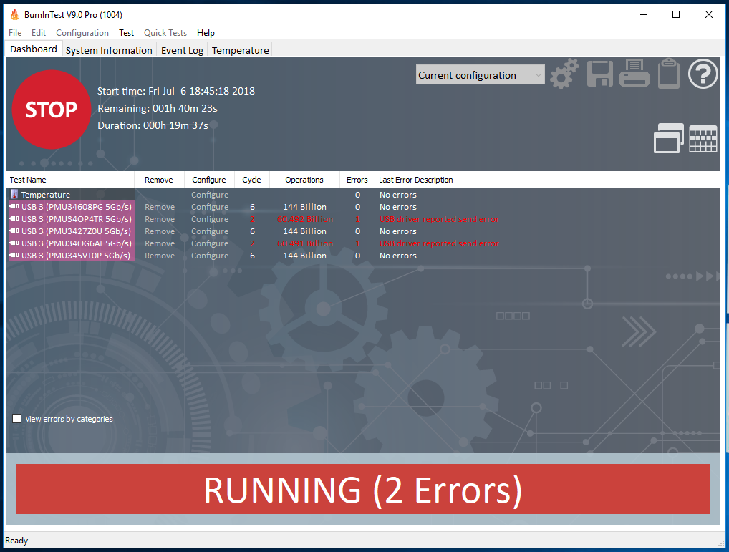
Task: Configure the PMU34608PG USB test
Action: (210, 207)
